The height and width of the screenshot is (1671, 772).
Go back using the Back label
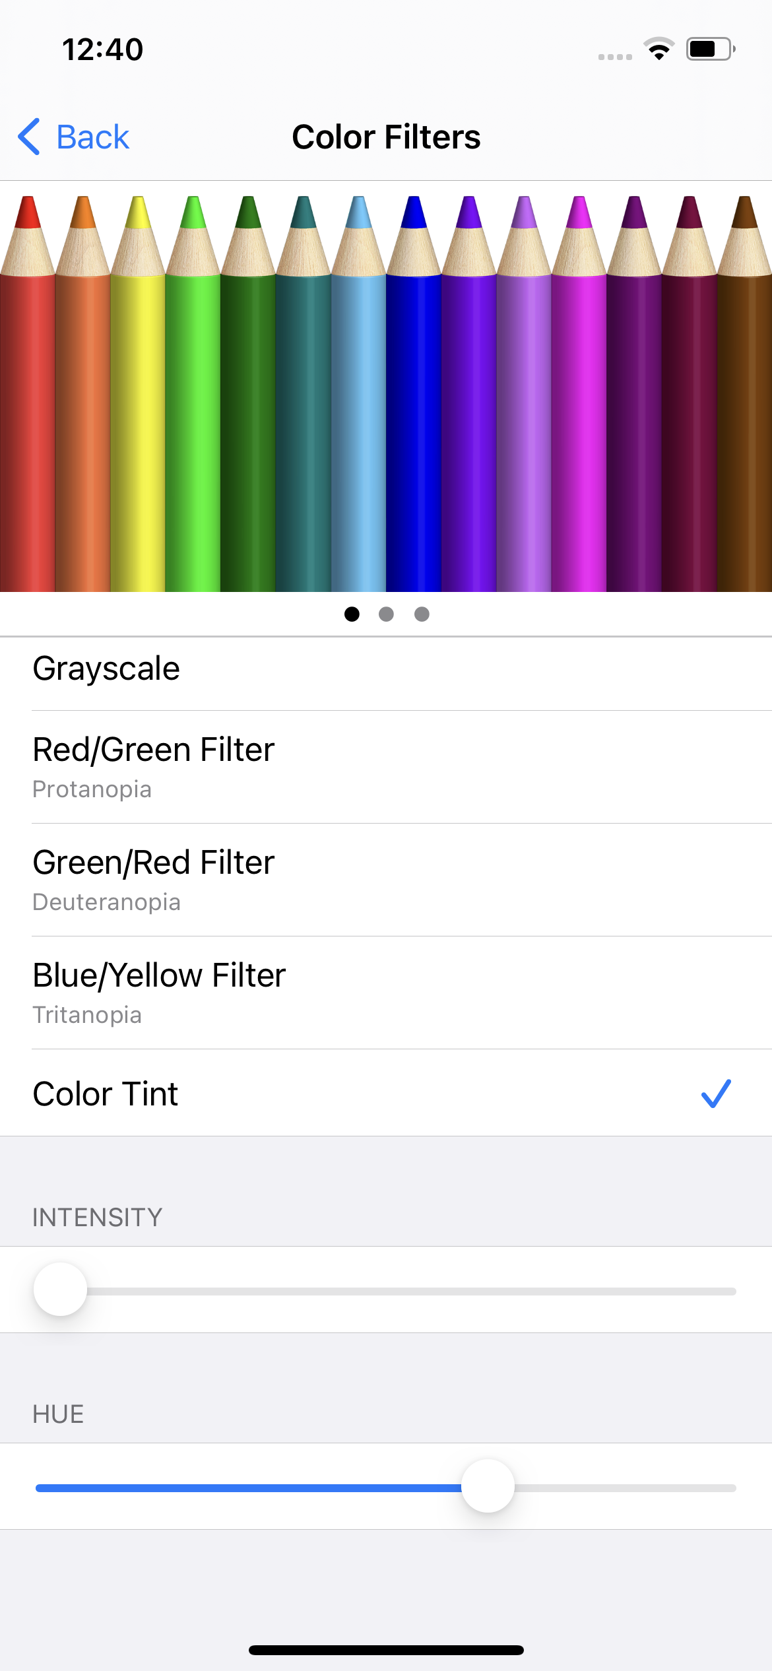click(93, 137)
